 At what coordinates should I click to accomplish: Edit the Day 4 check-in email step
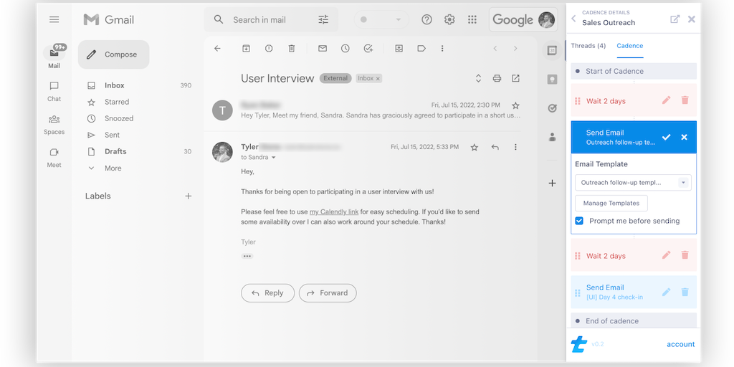click(666, 292)
